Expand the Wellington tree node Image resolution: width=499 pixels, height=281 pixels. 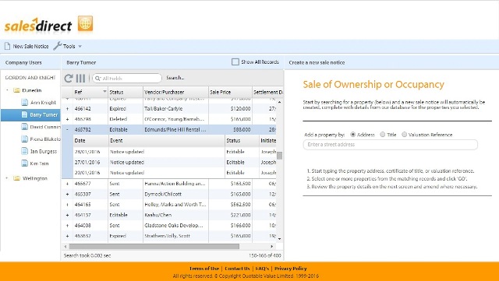coord(7,178)
